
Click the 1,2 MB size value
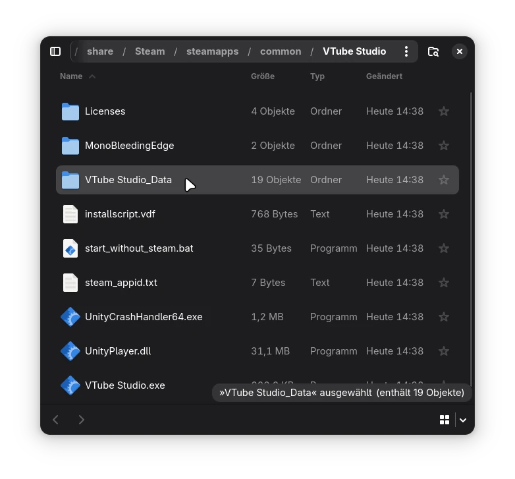[267, 317]
